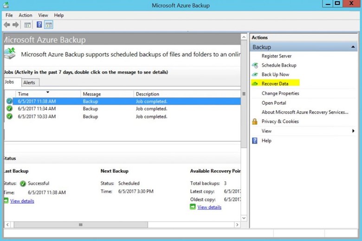Open About Microsoft Azure Recovery Services
362x241 pixels.
pyautogui.click(x=305, y=112)
